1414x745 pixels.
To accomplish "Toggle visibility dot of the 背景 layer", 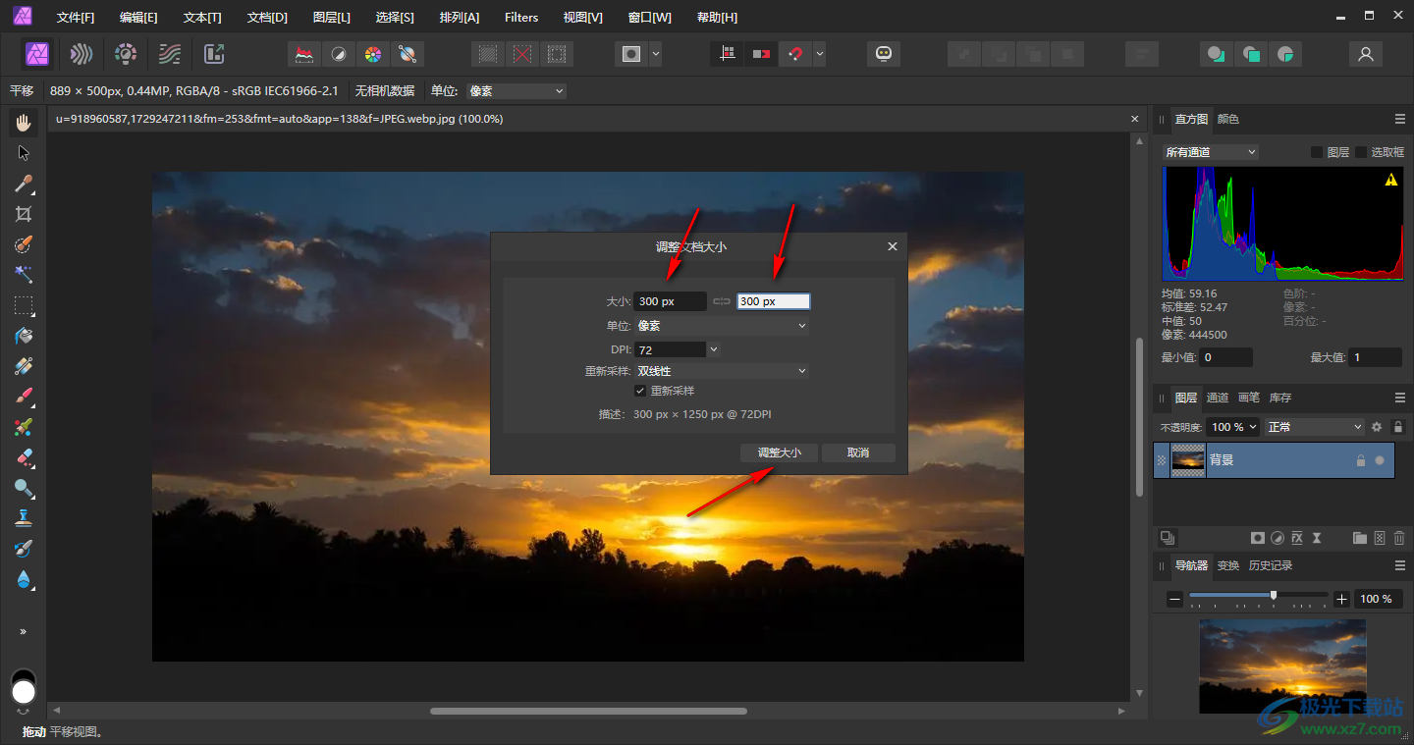I will coord(1380,460).
